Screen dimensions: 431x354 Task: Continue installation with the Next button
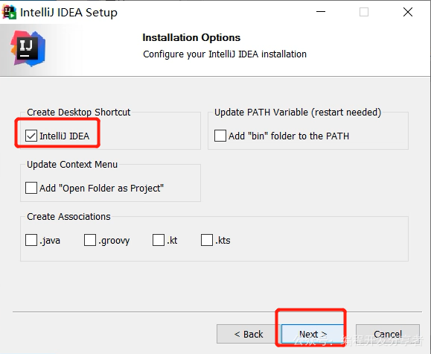(x=313, y=334)
